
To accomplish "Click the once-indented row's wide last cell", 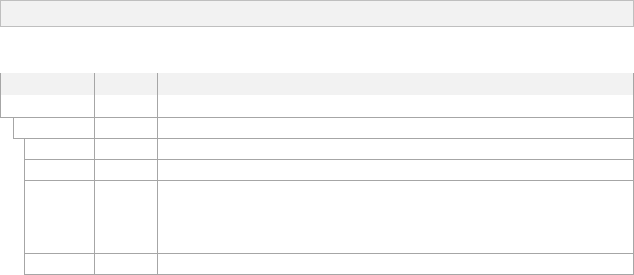I will (395, 128).
